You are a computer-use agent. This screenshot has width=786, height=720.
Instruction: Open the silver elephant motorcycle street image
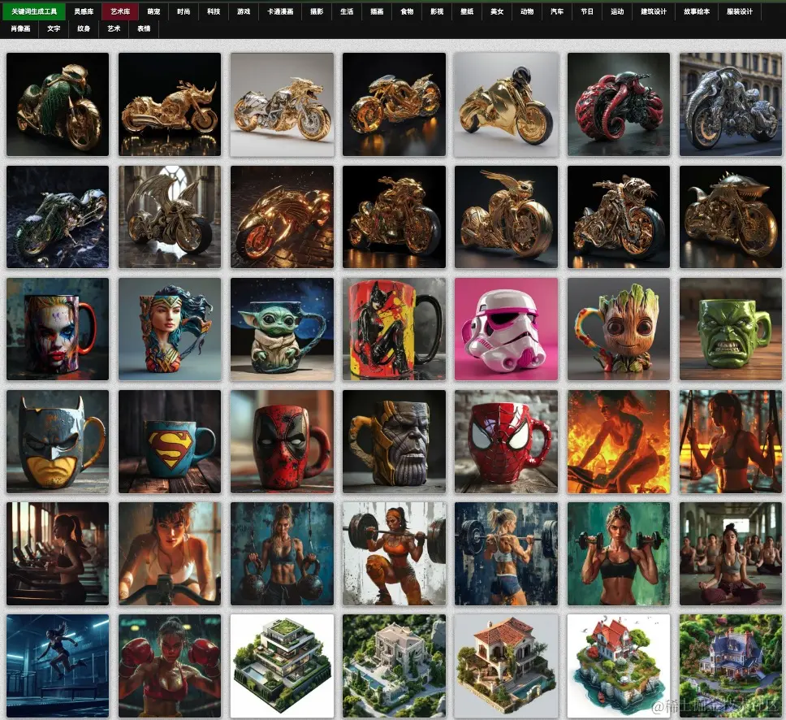click(x=730, y=104)
